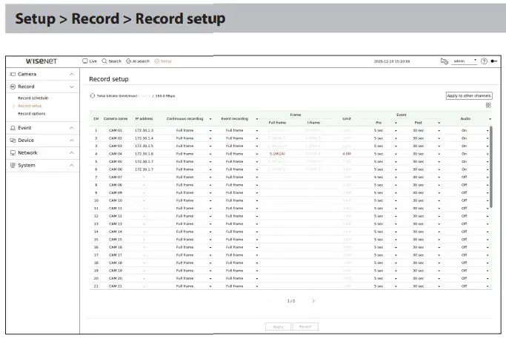Open CAM 01 continuous recording dropdown
The width and height of the screenshot is (506, 338).
click(x=210, y=130)
